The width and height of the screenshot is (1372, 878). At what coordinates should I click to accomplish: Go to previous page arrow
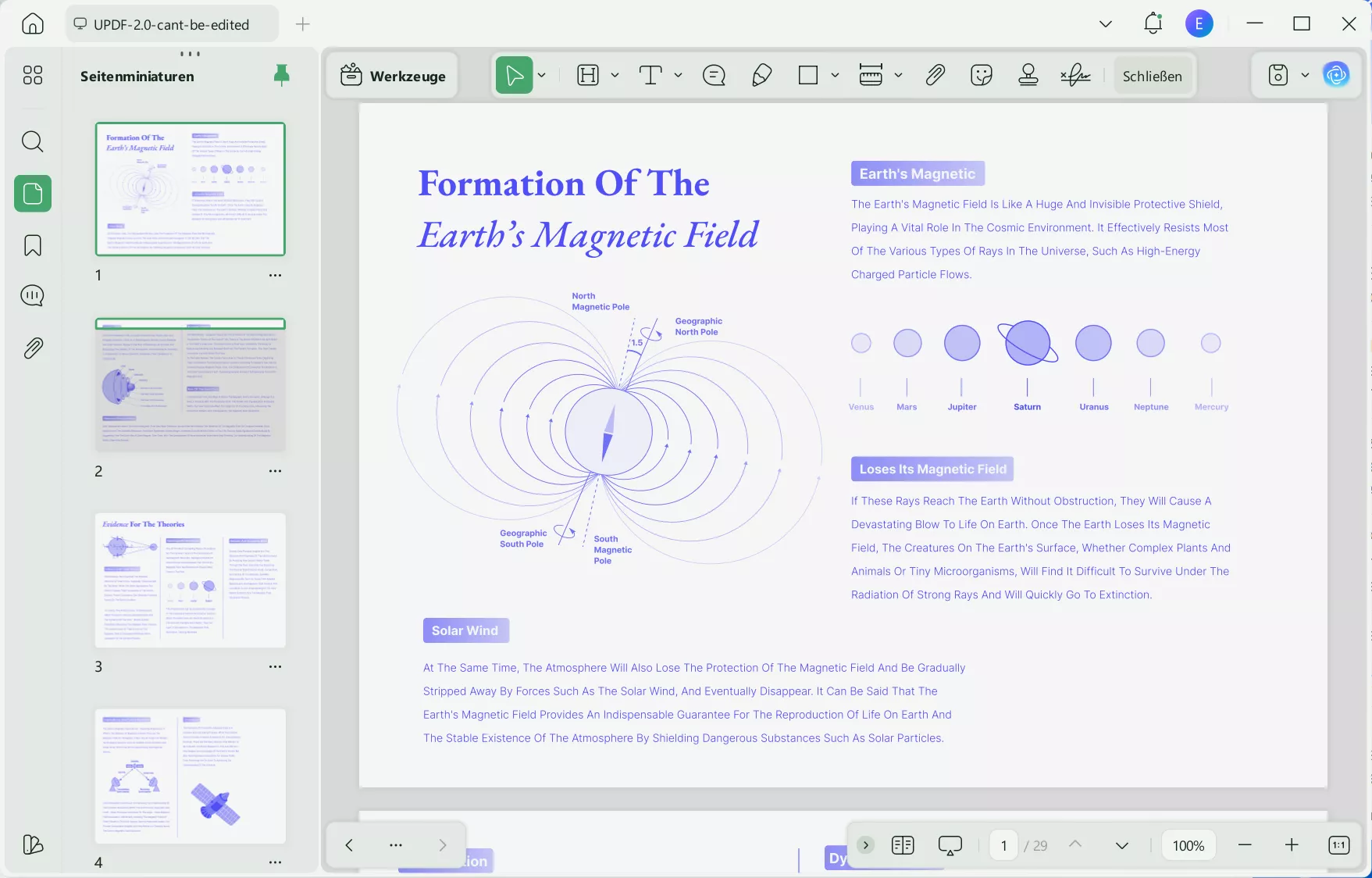click(x=1075, y=844)
